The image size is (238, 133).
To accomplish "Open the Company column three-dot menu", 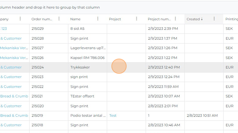I will [x=20, y=19].
